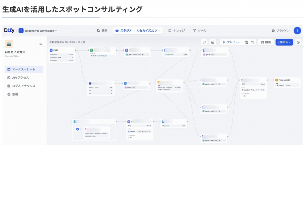Click the user avatar T icon

click(x=297, y=30)
